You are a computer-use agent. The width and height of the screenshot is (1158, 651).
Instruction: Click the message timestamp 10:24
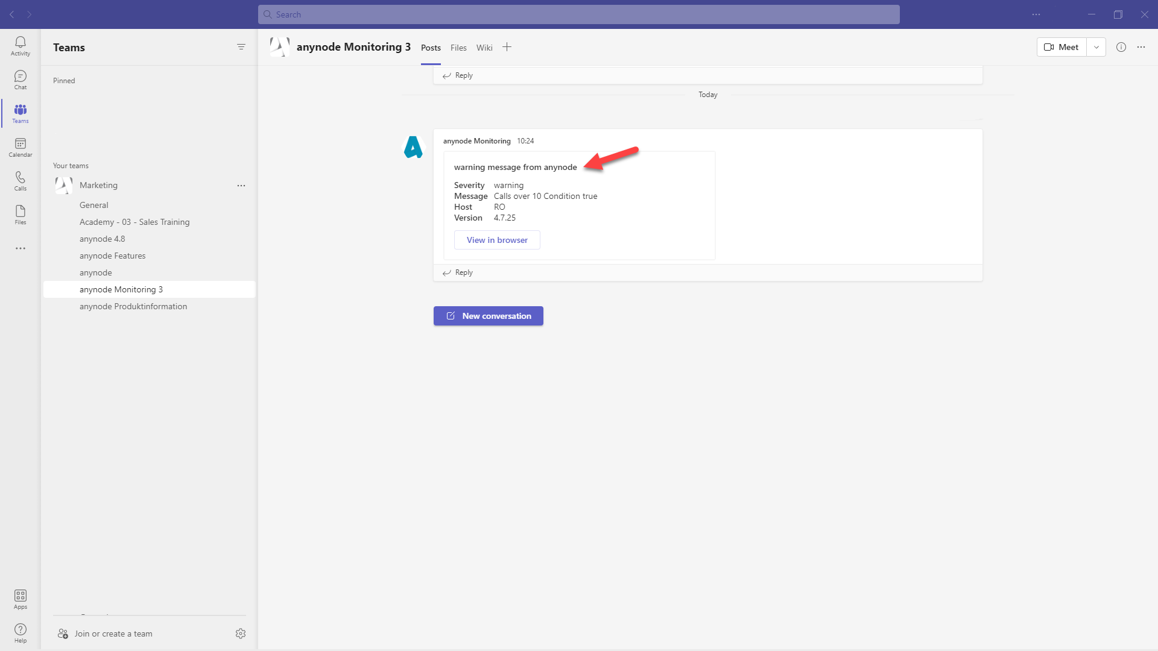point(525,141)
